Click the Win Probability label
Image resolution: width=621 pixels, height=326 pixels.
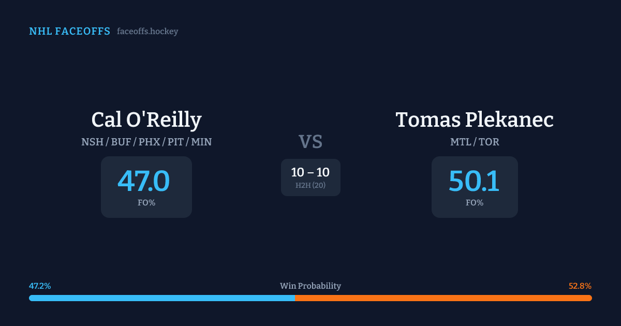(310, 286)
